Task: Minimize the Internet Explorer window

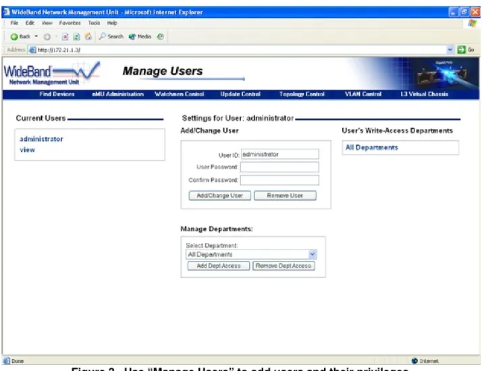Action: point(453,12)
